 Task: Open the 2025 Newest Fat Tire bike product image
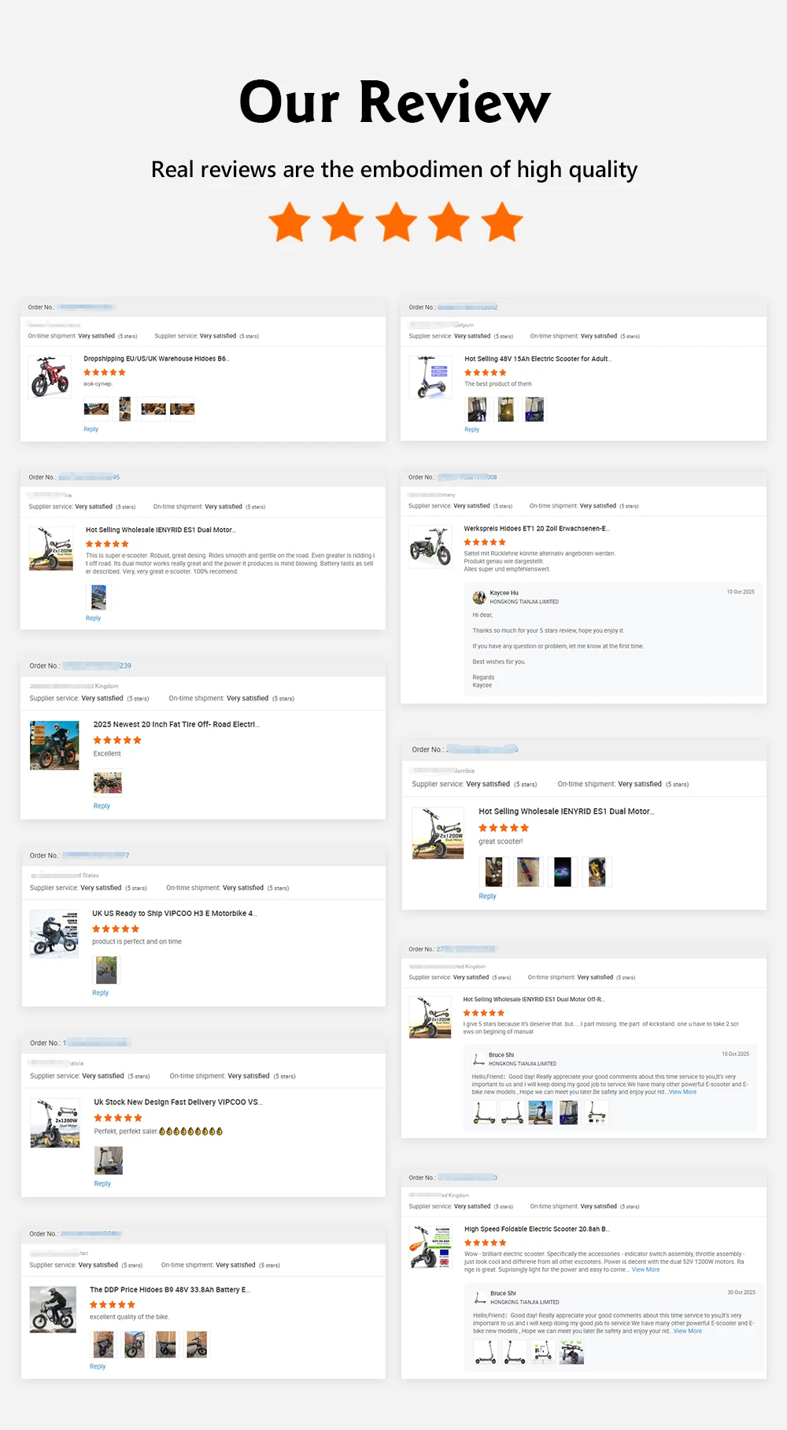(54, 745)
